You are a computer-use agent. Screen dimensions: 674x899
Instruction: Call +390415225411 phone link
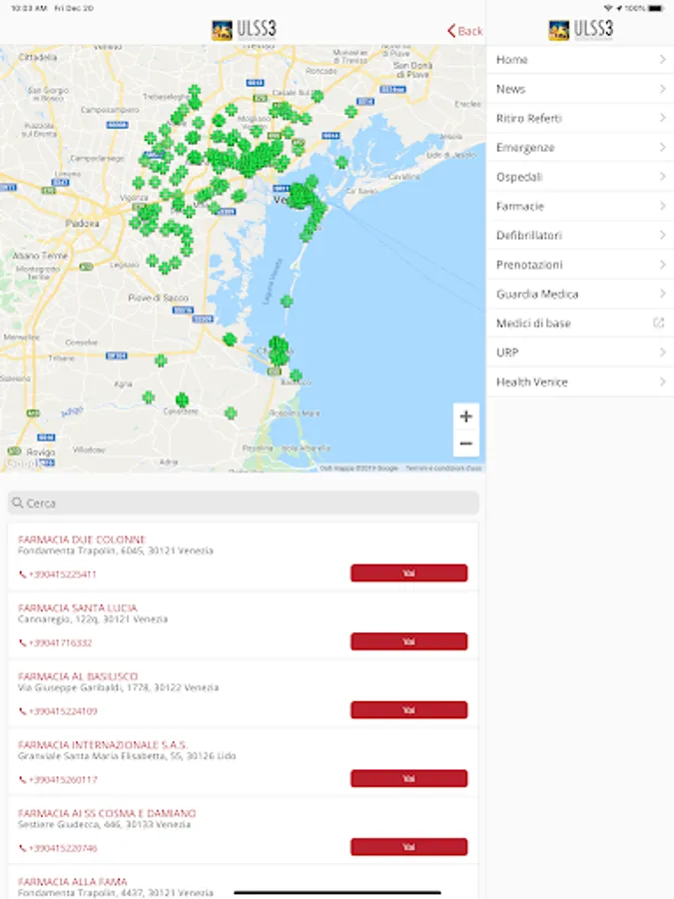coord(57,574)
